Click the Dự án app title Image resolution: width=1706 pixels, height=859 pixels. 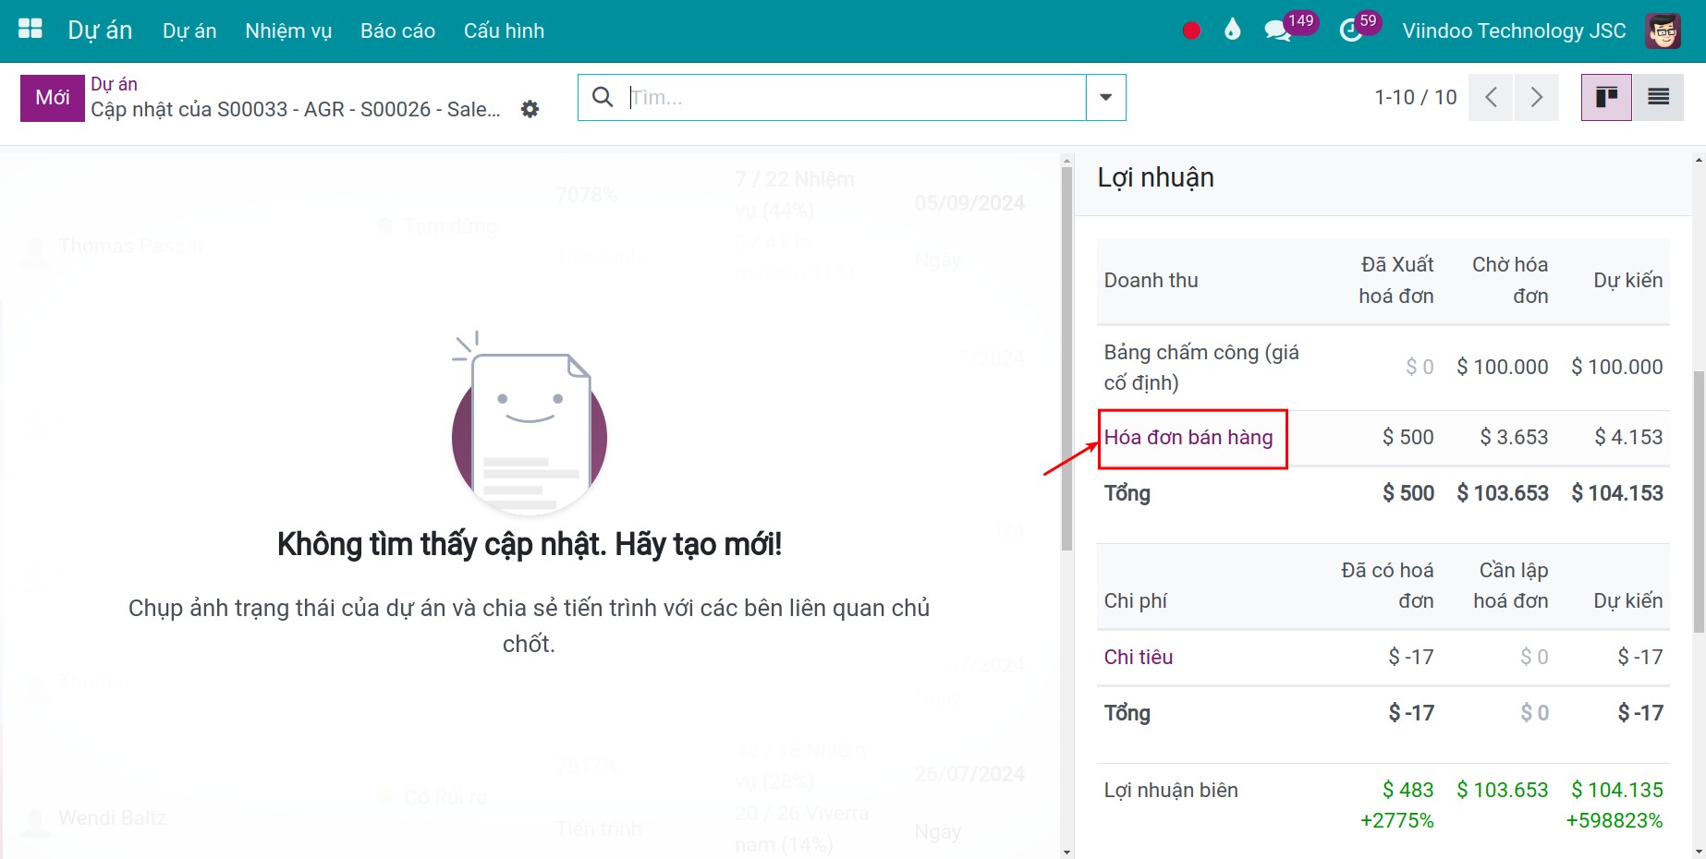click(x=100, y=30)
